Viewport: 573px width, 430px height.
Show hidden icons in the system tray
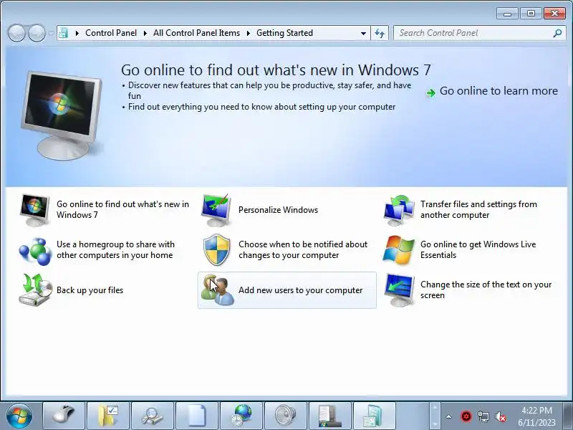click(x=449, y=416)
